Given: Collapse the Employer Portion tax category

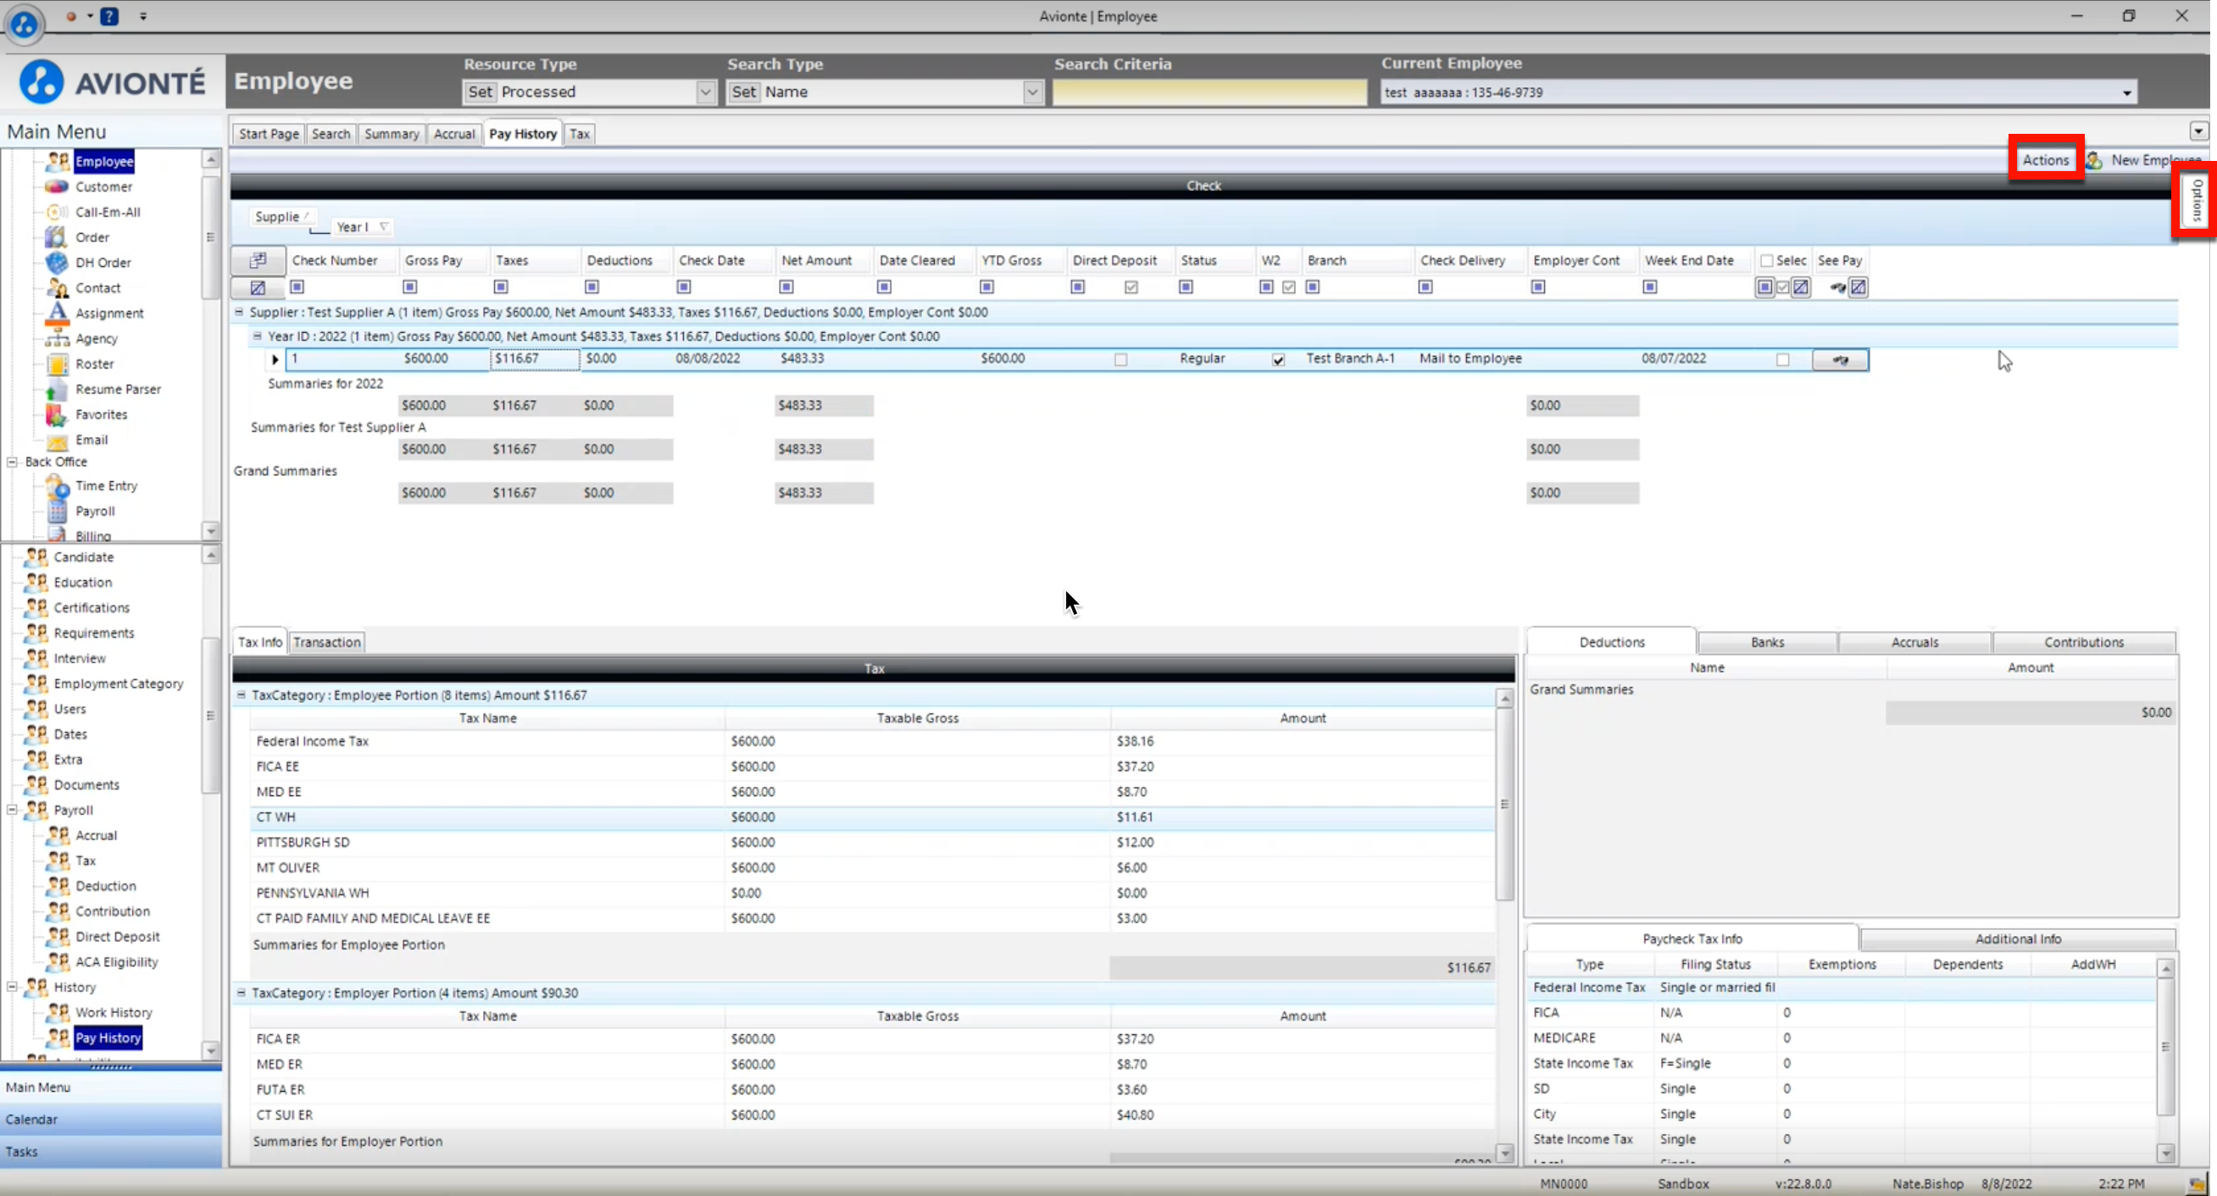Looking at the screenshot, I should click(x=241, y=992).
